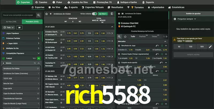
Task: Click the search magnifier beside the competition field
Action: point(39,15)
